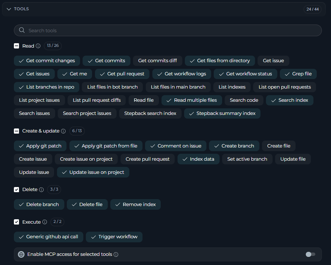331x265 pixels.
Task: Uncheck the Delete group checkbox
Action: pyautogui.click(x=16, y=190)
